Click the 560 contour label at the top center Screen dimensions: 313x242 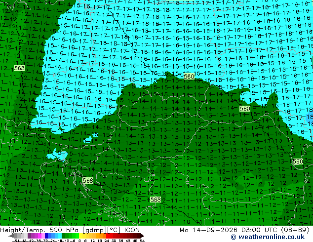189,76
